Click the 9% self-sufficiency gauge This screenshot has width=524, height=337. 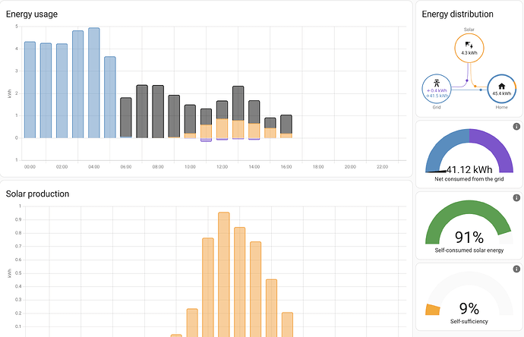tap(469, 300)
